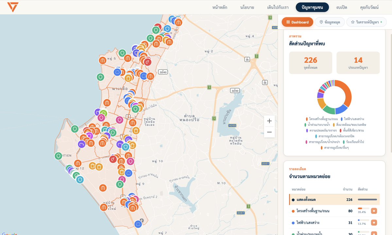392x235 pixels.
Task: Click the orange triangle site logo
Action: (x=12, y=7)
